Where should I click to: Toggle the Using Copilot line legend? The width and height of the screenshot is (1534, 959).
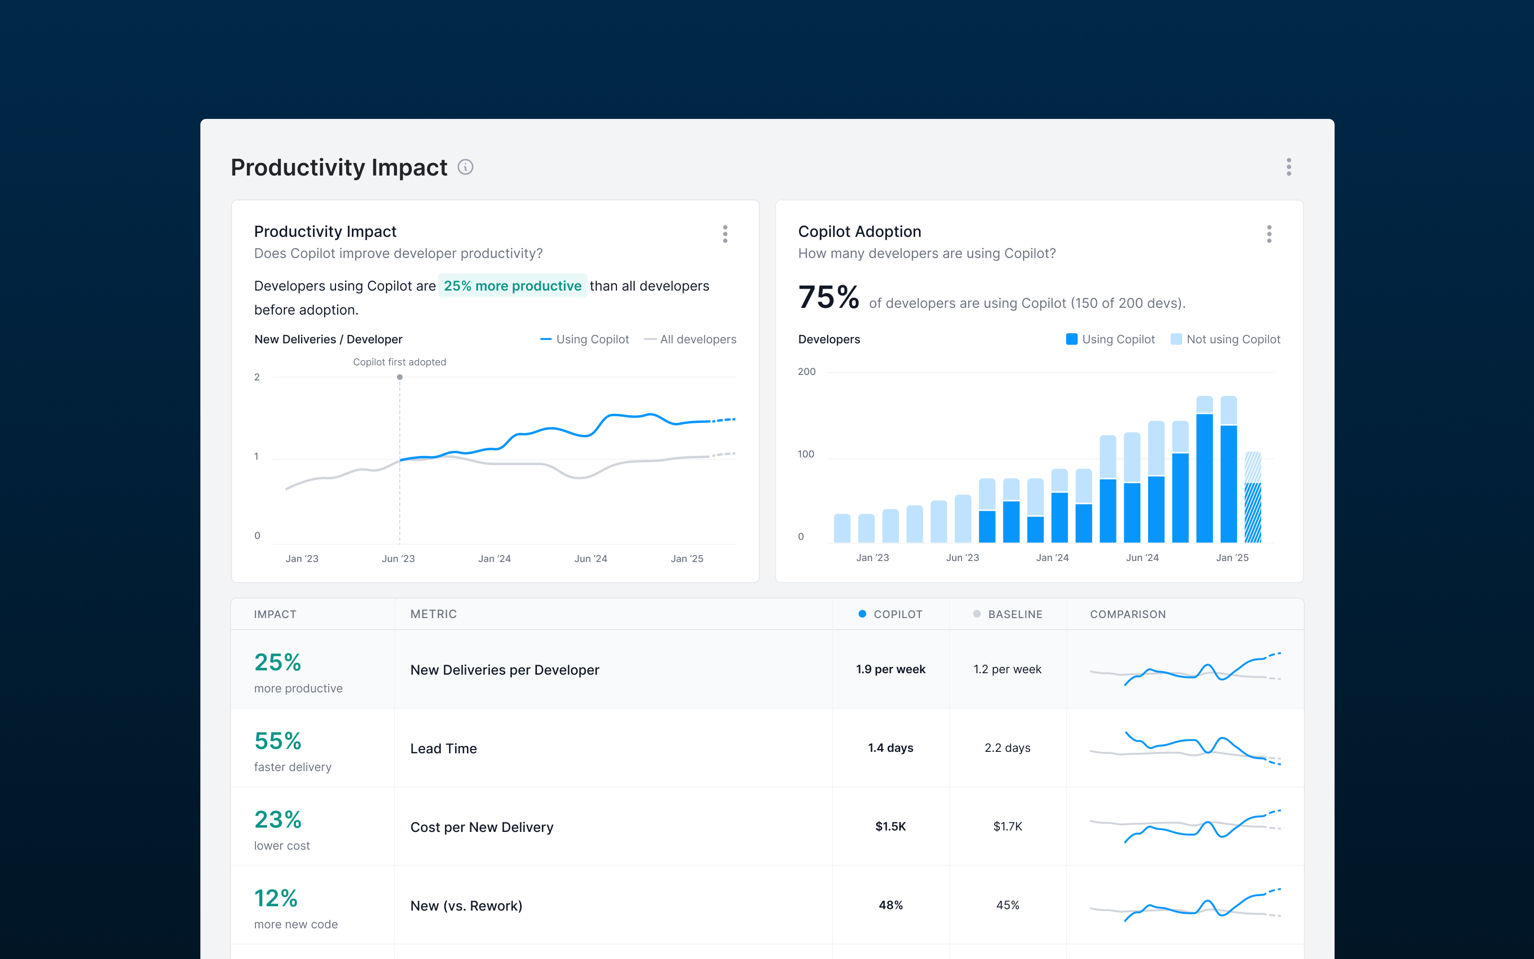584,339
